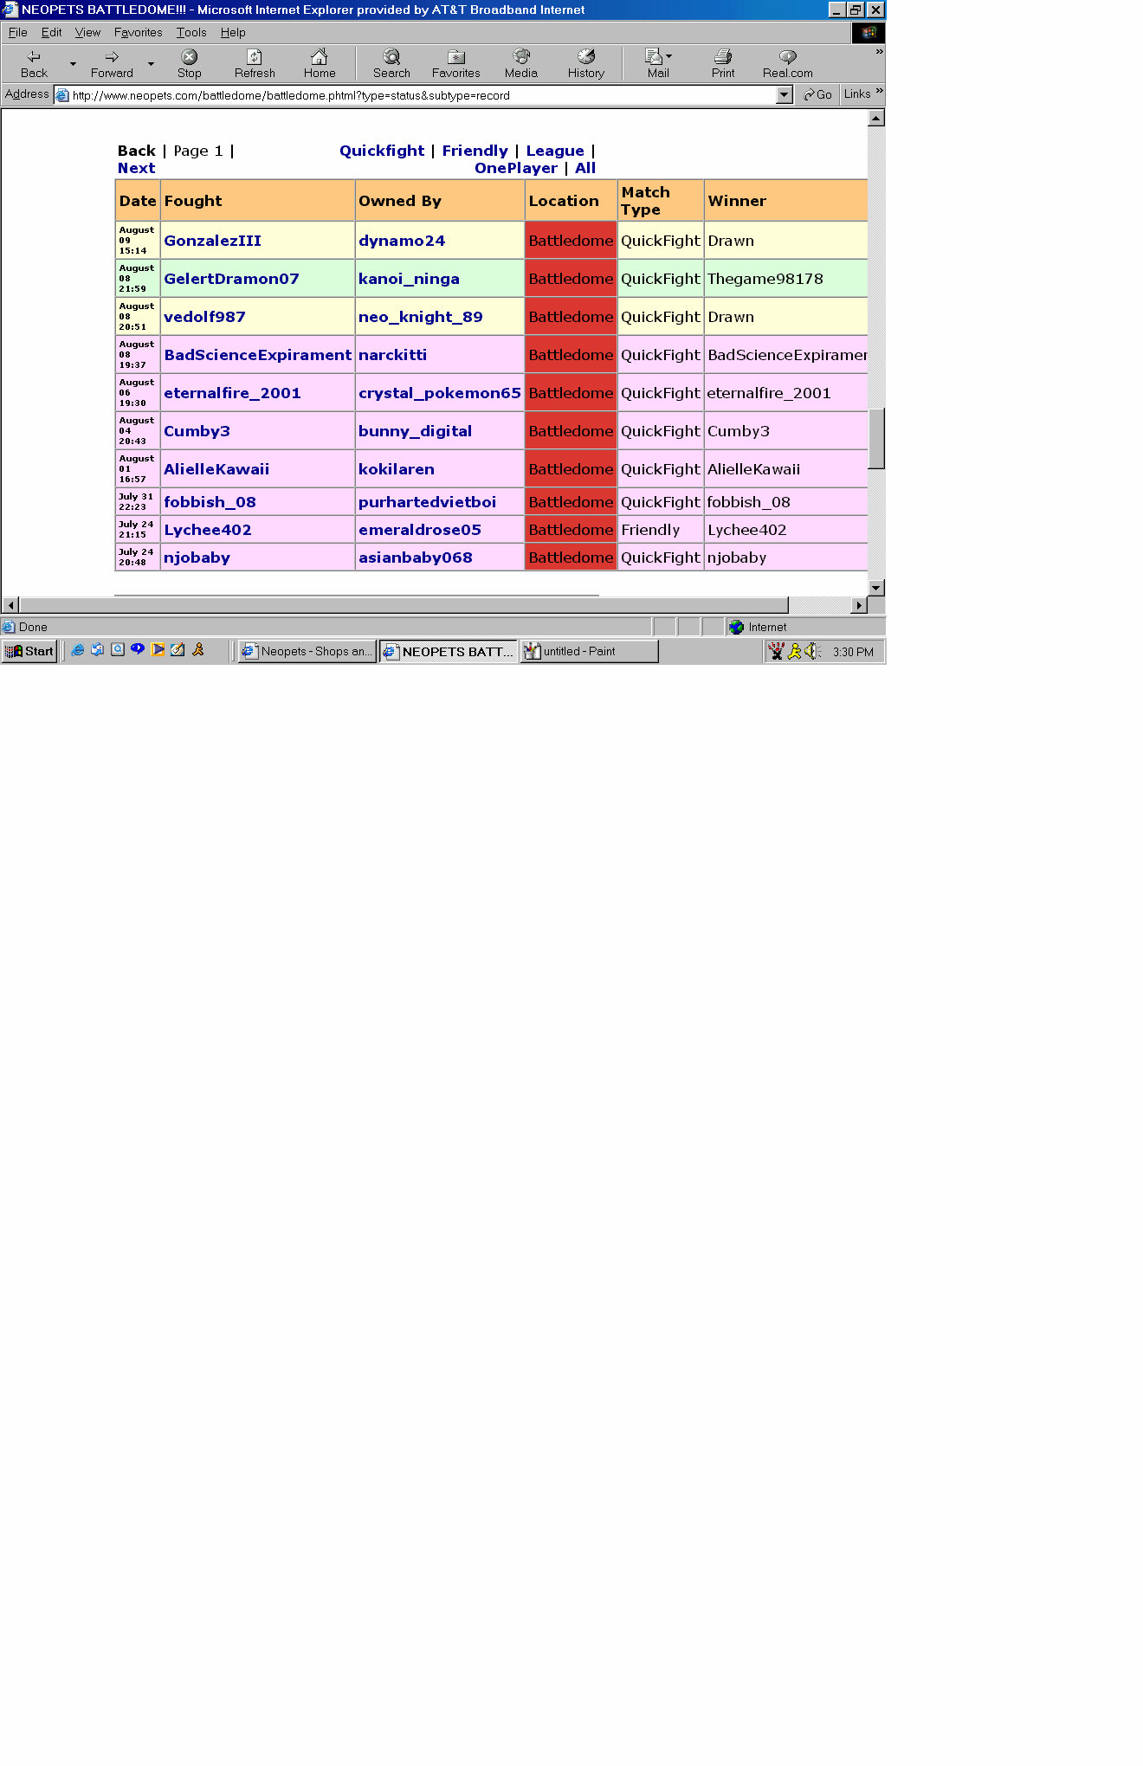The height and width of the screenshot is (1766, 1143).
Task: Open the Edit menu
Action: [x=51, y=32]
